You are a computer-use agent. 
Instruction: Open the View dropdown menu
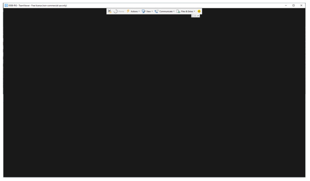[147, 11]
